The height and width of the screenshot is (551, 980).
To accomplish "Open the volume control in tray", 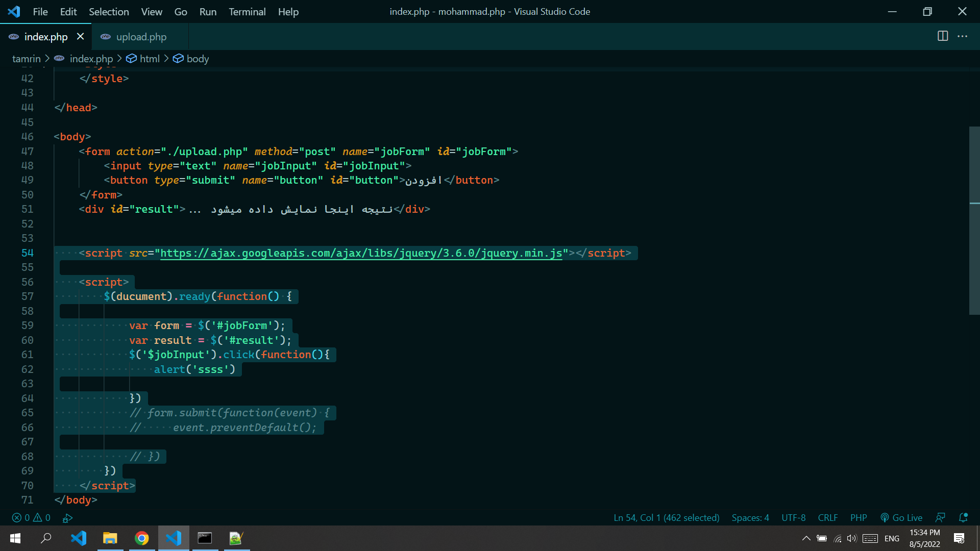I will pos(851,538).
